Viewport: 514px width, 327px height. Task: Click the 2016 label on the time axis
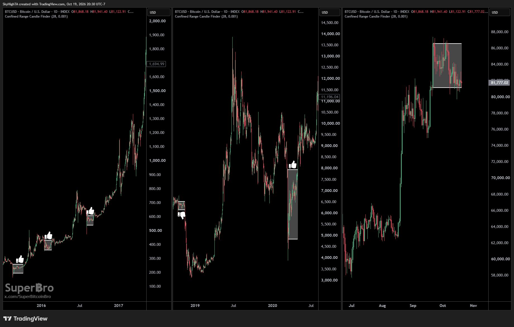click(41, 306)
